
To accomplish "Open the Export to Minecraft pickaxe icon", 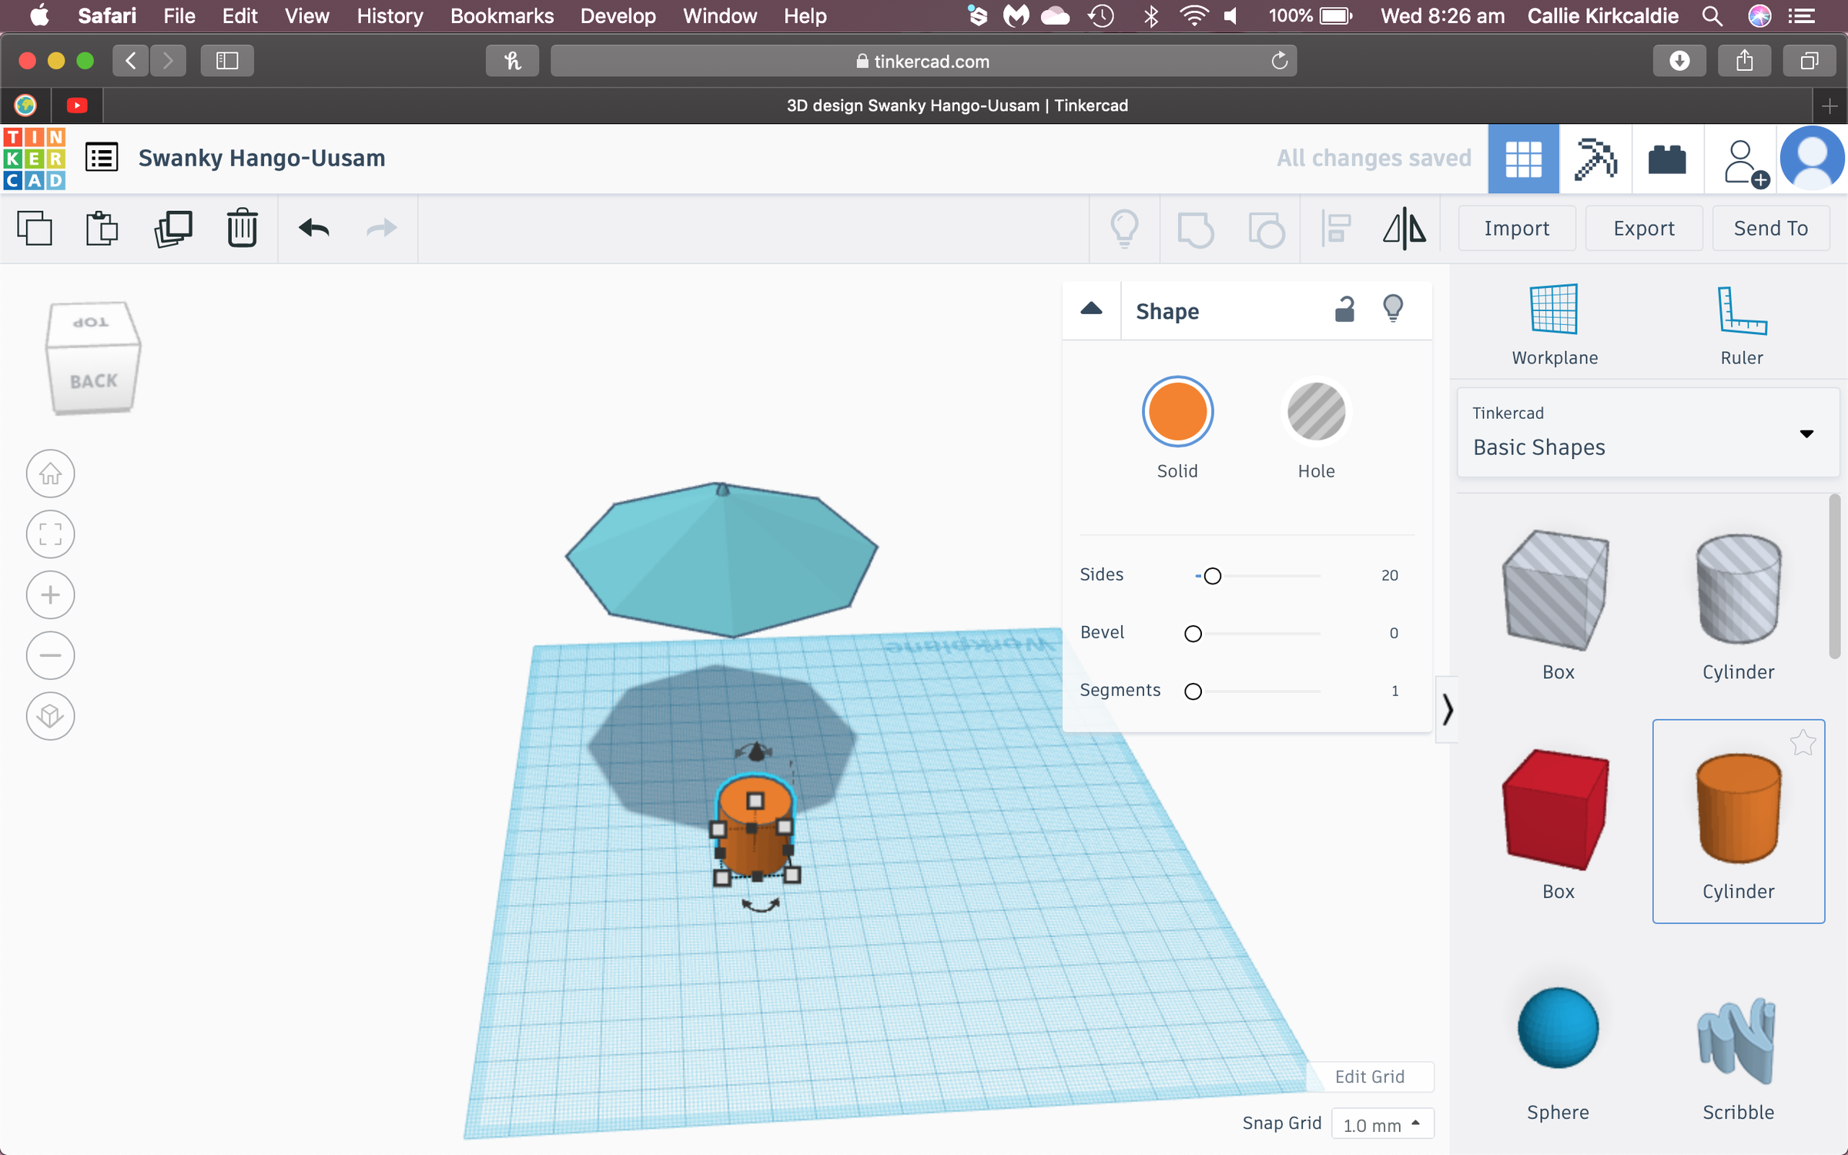I will 1594,159.
